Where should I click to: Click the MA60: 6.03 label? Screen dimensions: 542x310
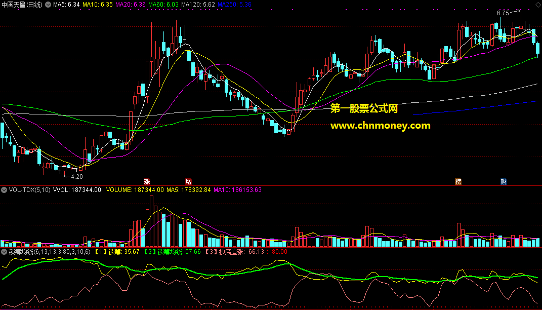pyautogui.click(x=163, y=5)
